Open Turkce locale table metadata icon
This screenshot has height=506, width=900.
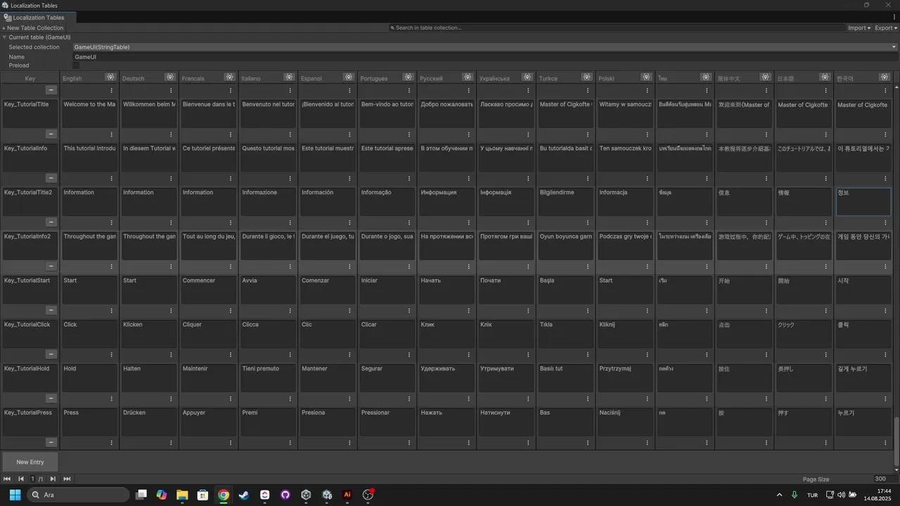coord(587,77)
